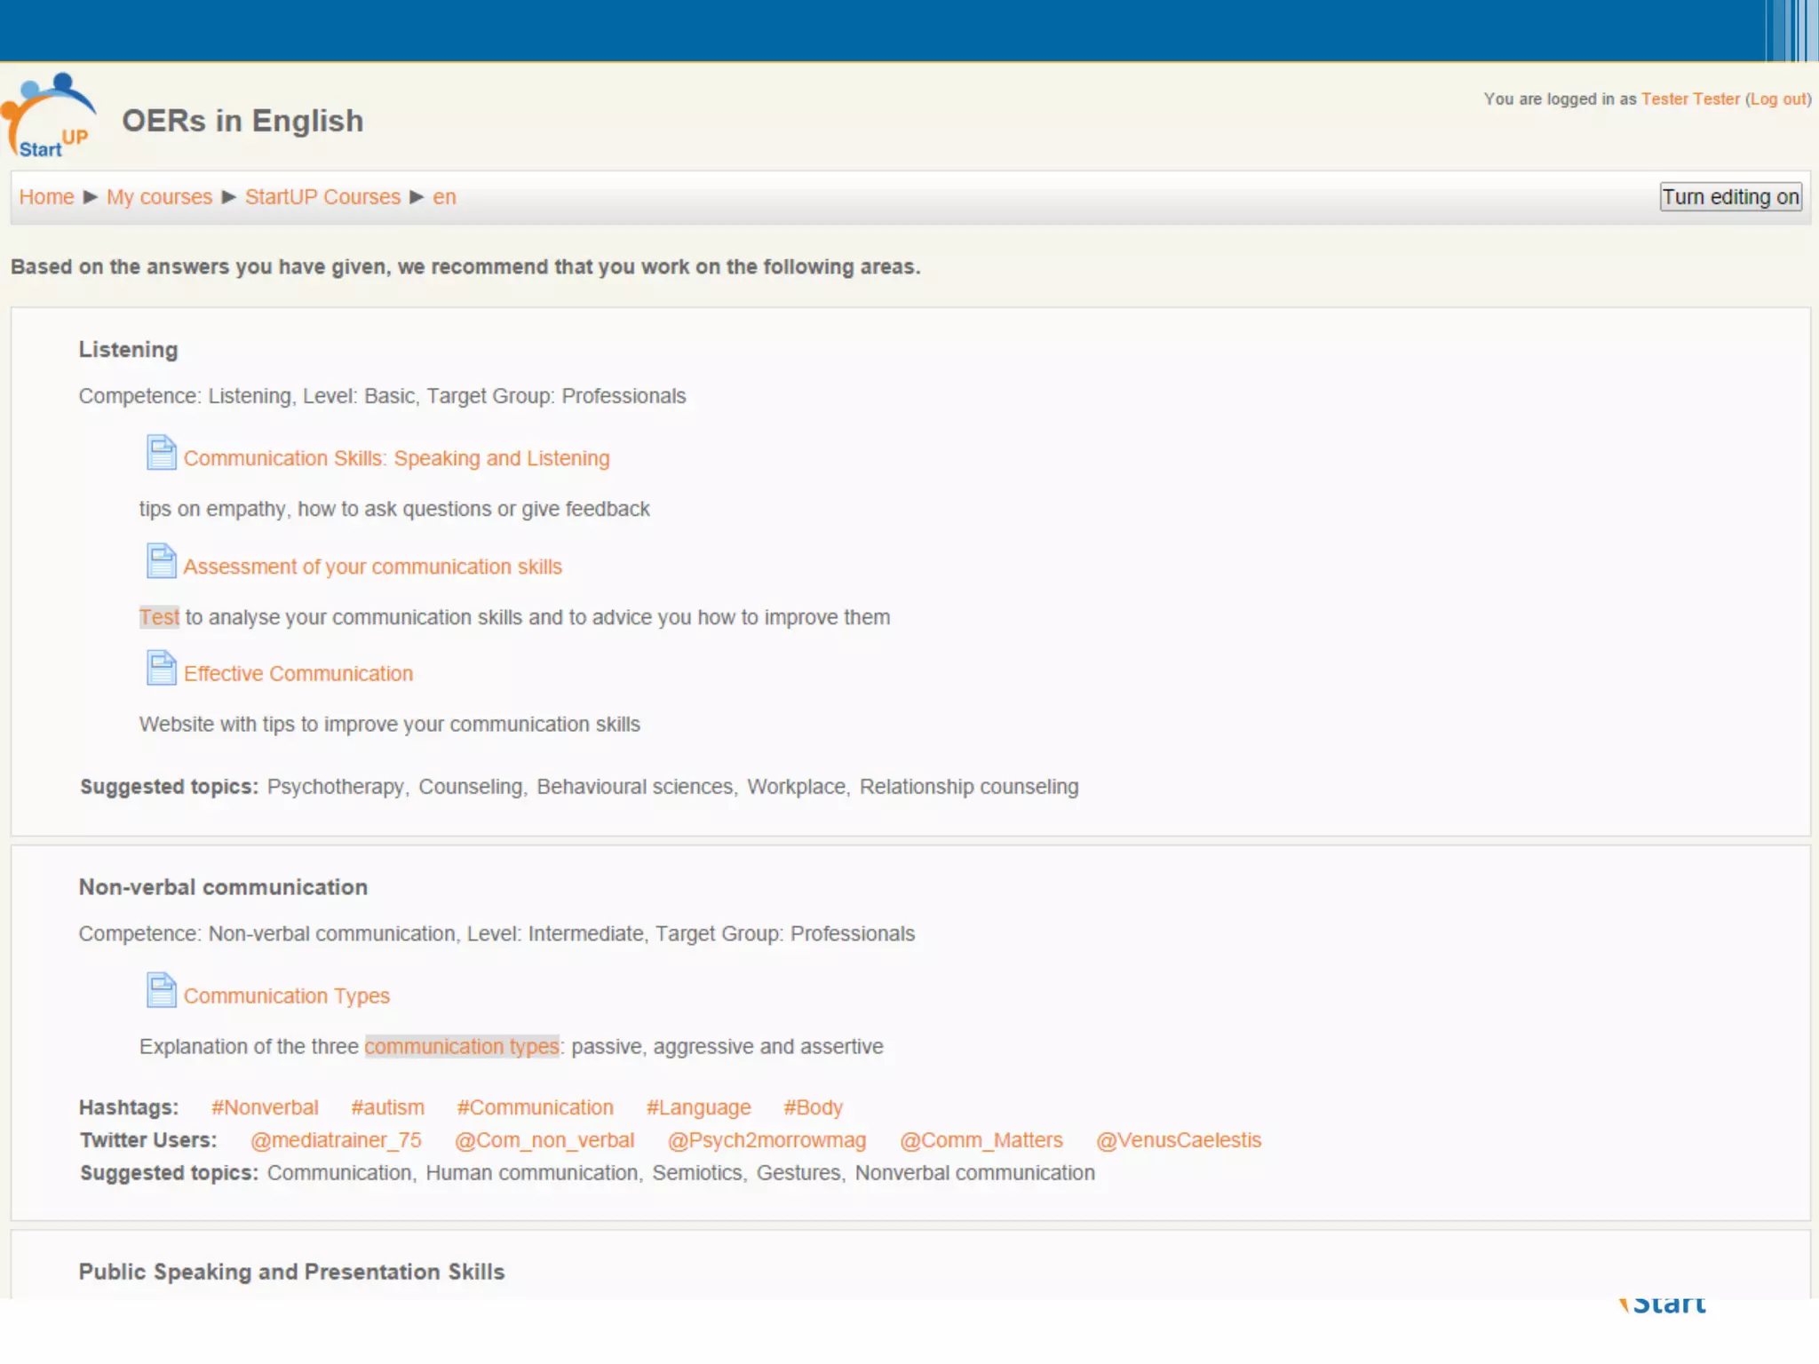Go to Home in the breadcrumb
Screen dimensions: 1819x1364
point(46,197)
